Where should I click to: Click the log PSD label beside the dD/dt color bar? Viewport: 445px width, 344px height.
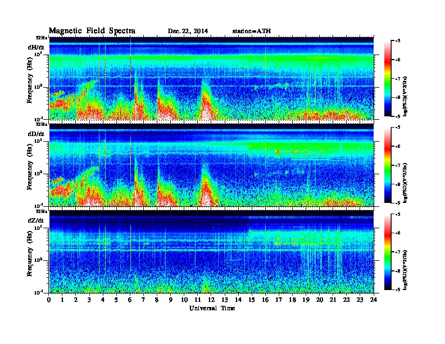pyautogui.click(x=406, y=183)
